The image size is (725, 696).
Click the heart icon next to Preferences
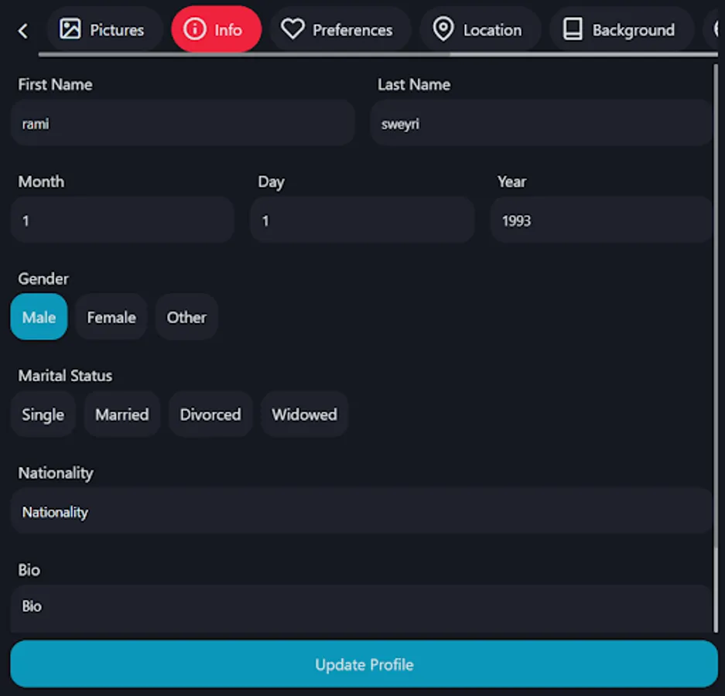[292, 29]
